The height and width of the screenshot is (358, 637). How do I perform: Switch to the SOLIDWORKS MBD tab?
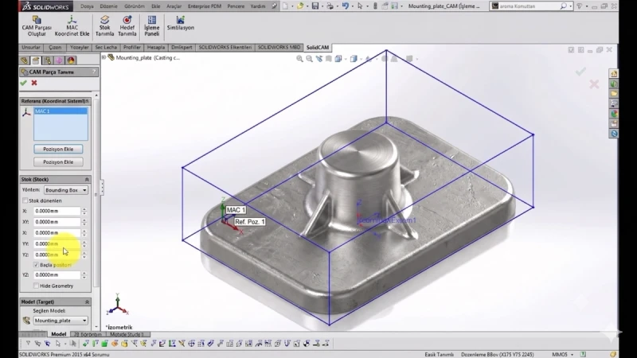click(x=279, y=48)
